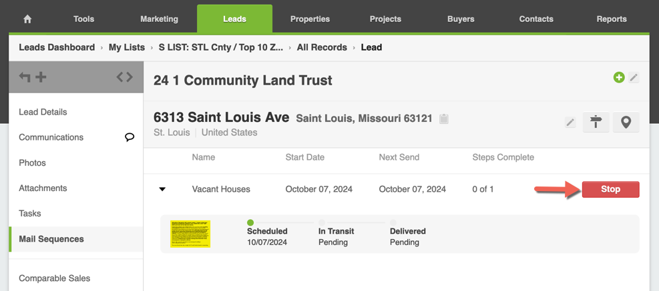Click the back arrow icon in sidebar header
Image resolution: width=659 pixels, height=291 pixels.
(x=25, y=77)
